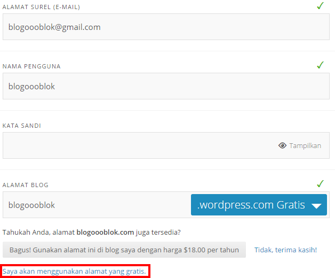Click the KATA SANDI label
Screen dimensions: 335x278
(21, 126)
